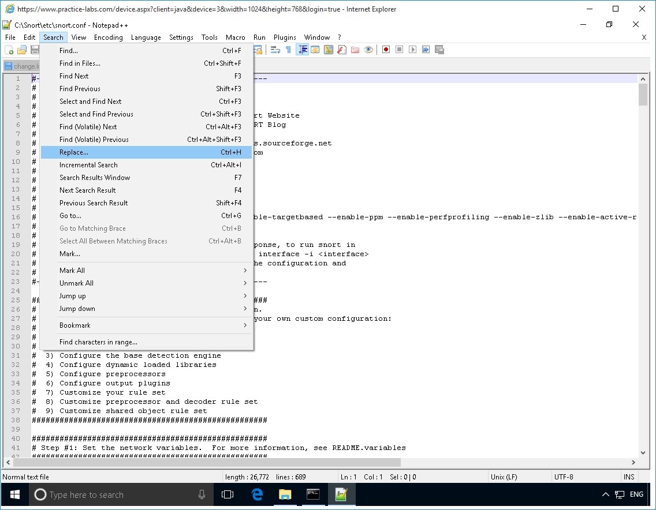Click the Open file toolbar icon
656x510 pixels.
pos(22,50)
